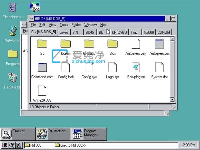Open the File menu in C:\ window
The width and height of the screenshot is (200, 150).
click(33, 25)
